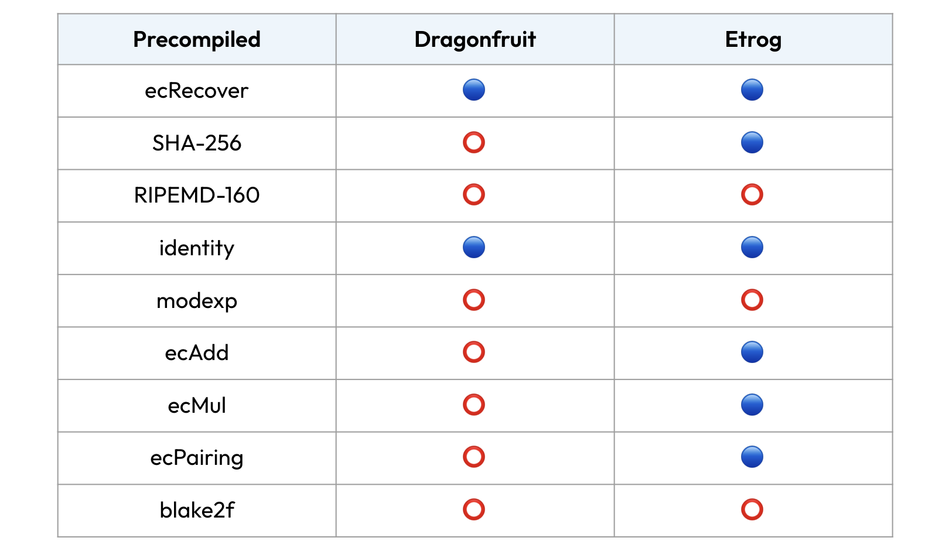Viewport: 942px width, 548px height.
Task: Click the blue dot for ecAdd under Etrog
Action: (x=752, y=352)
